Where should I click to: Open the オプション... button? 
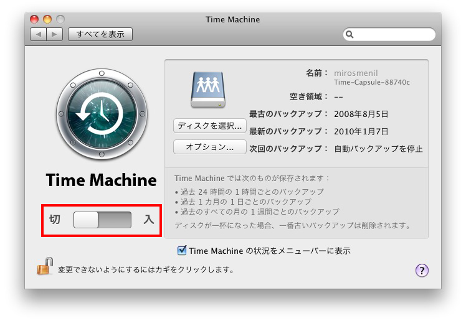[x=210, y=147]
